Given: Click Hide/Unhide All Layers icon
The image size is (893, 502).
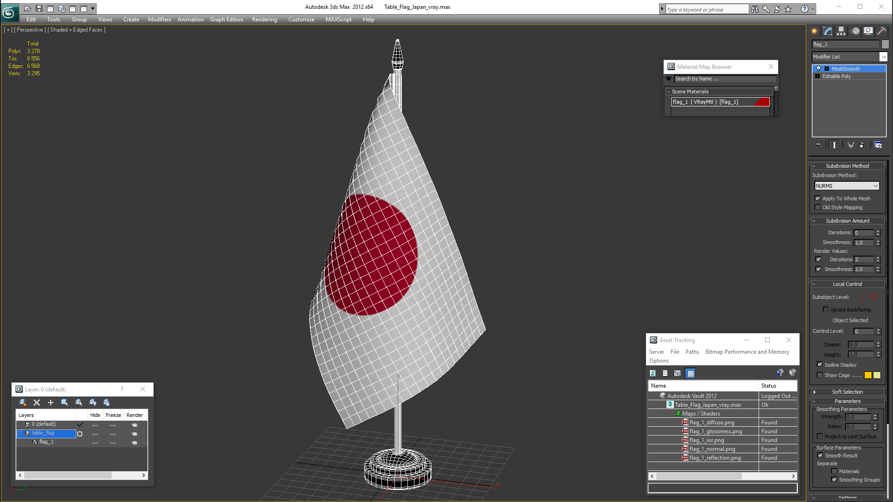Looking at the screenshot, I should point(93,403).
